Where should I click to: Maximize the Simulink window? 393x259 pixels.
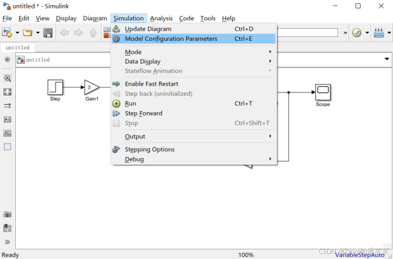pyautogui.click(x=358, y=6)
